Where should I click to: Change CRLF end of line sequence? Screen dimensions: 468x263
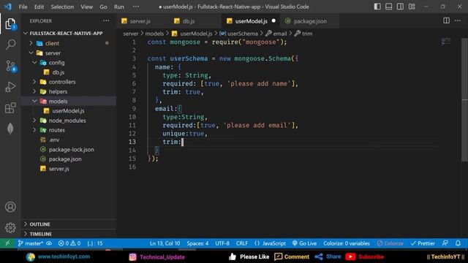(242, 243)
